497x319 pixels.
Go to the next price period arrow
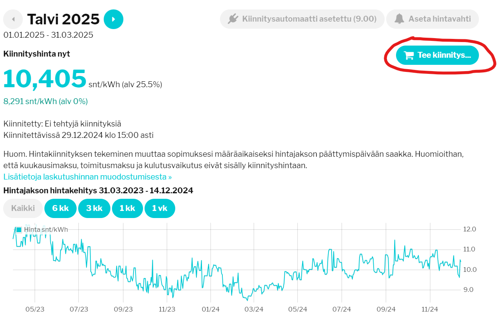click(114, 19)
